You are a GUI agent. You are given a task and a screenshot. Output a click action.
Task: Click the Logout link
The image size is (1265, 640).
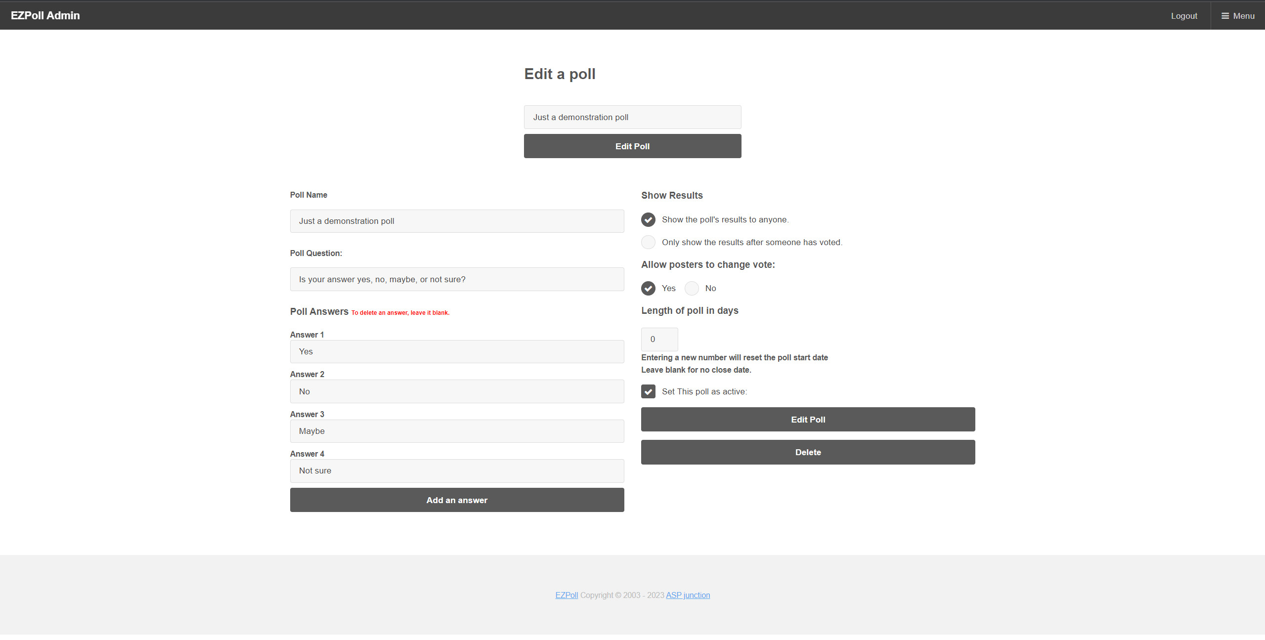(1183, 16)
